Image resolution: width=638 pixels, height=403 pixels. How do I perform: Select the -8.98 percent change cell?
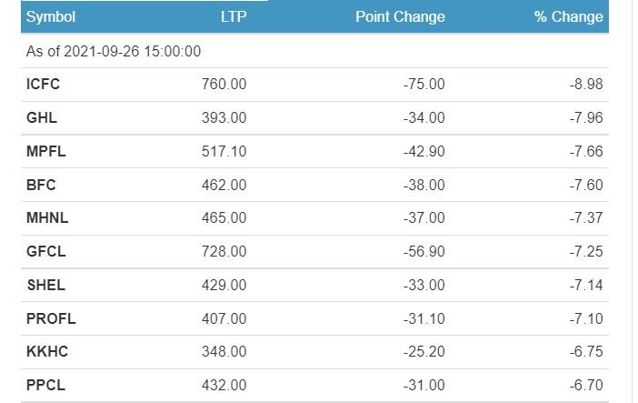click(x=586, y=85)
